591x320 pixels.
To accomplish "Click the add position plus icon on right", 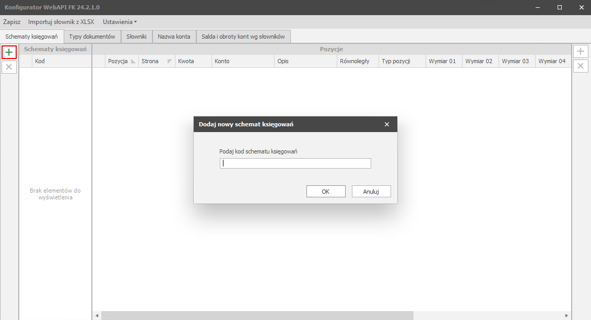I will [x=580, y=51].
